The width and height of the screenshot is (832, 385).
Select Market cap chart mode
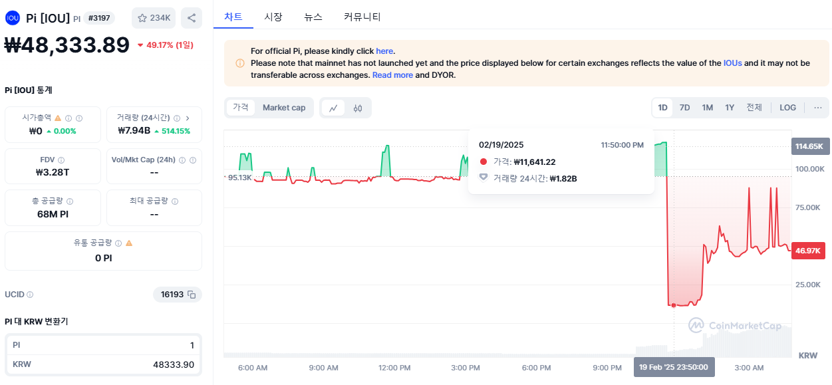click(x=284, y=108)
